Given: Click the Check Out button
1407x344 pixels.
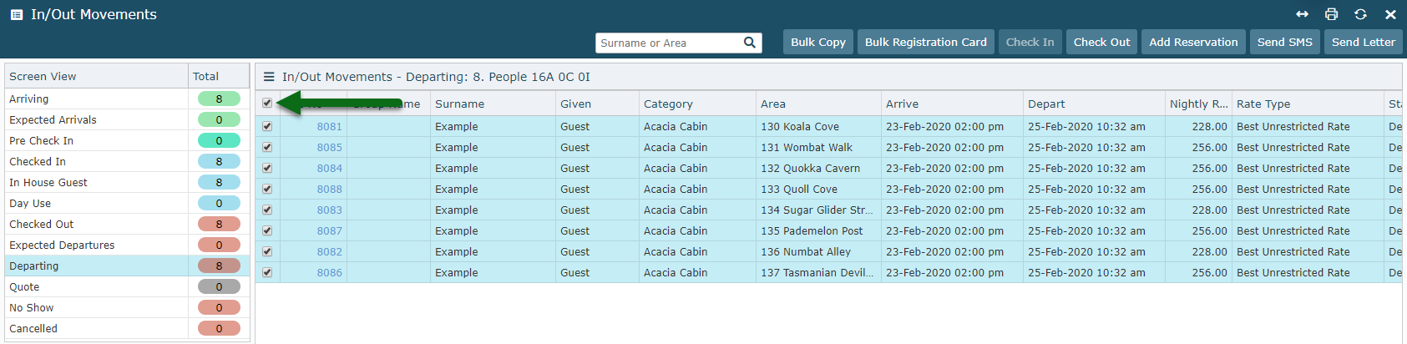Looking at the screenshot, I should click(x=1101, y=42).
